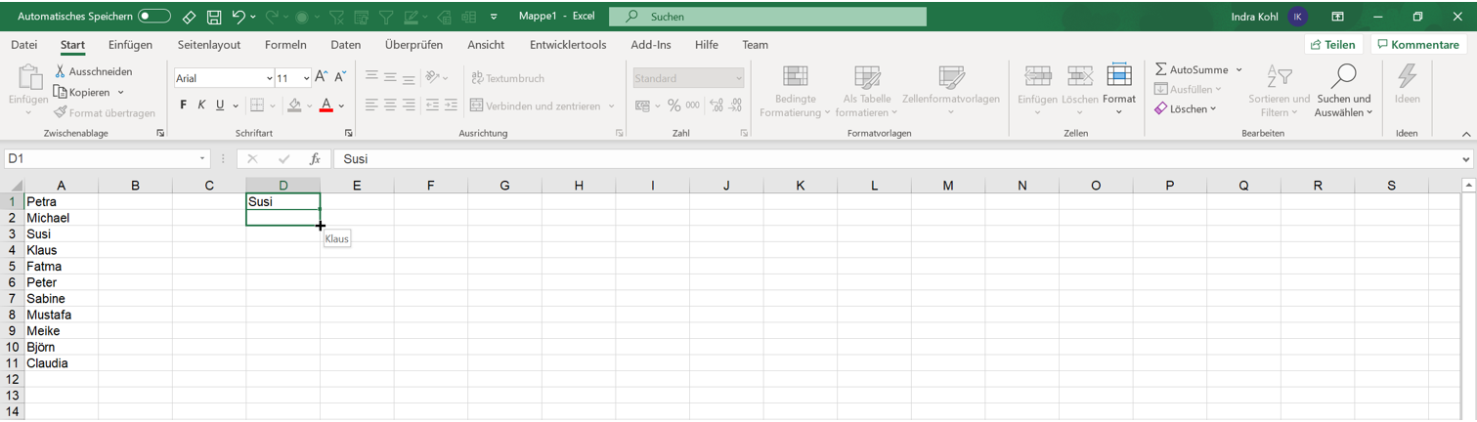Click the Kopieren button
The image size is (1477, 422).
click(x=82, y=92)
